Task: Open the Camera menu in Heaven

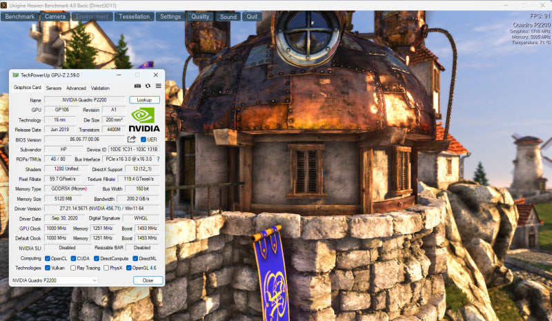Action: tap(55, 17)
